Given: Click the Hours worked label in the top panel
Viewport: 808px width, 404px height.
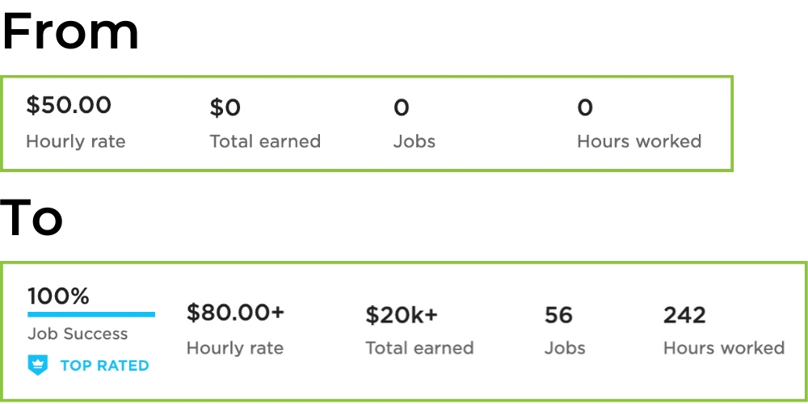Looking at the screenshot, I should click(639, 141).
